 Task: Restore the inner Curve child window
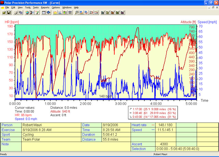click(213, 7)
